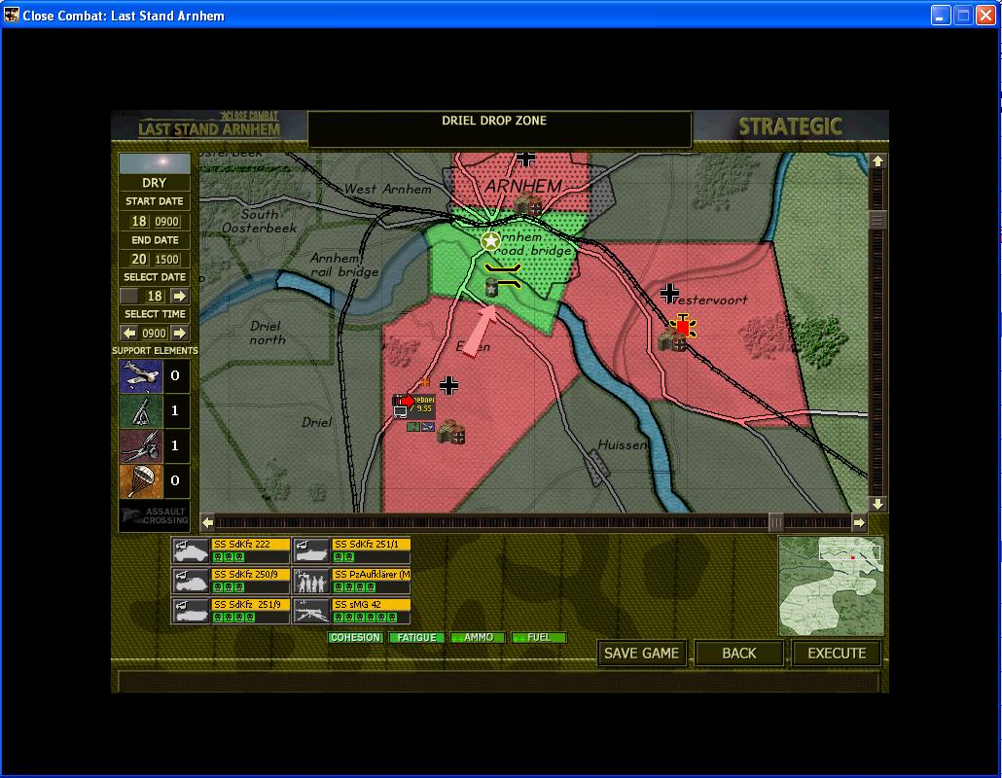Click the supply depot icon south of Elden
This screenshot has width=1002, height=778.
tap(451, 433)
